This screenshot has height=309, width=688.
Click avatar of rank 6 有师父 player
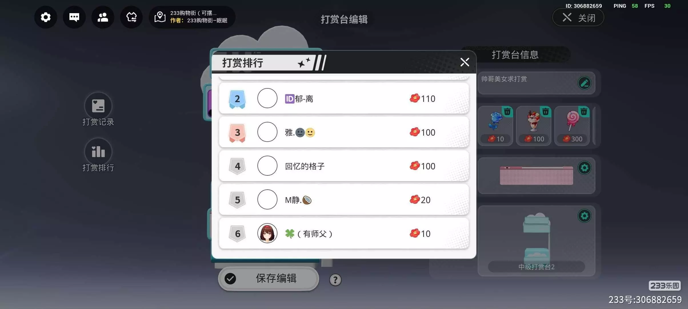pos(267,233)
